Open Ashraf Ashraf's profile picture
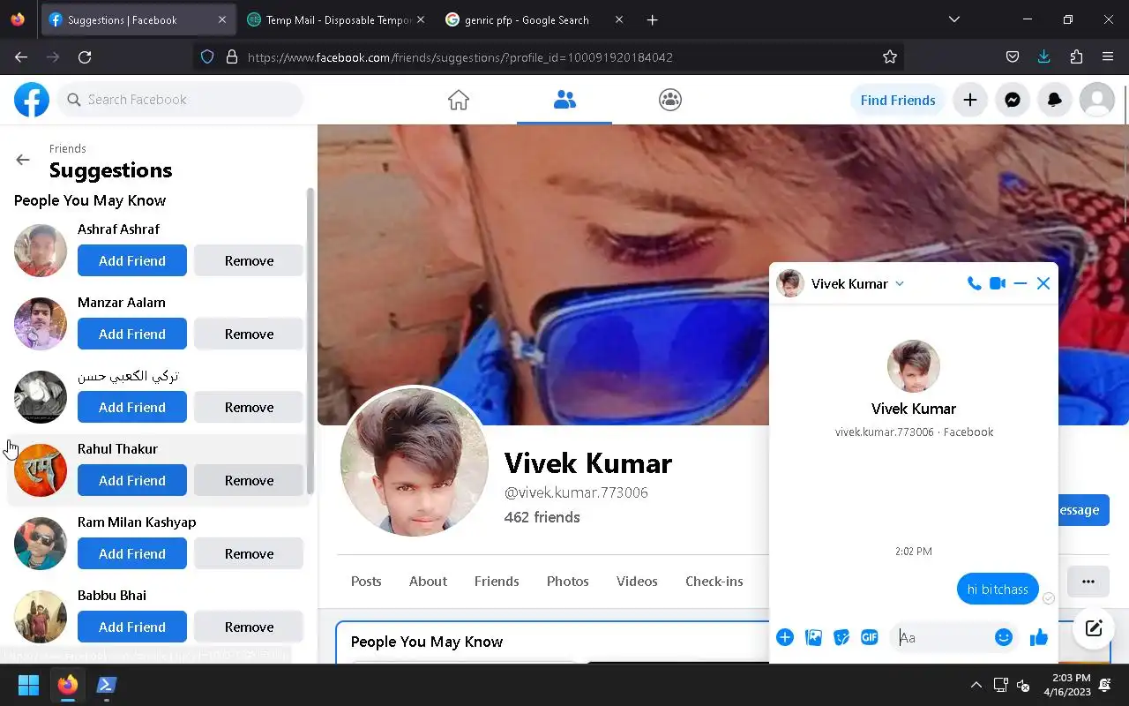1129x706 pixels. [41, 250]
